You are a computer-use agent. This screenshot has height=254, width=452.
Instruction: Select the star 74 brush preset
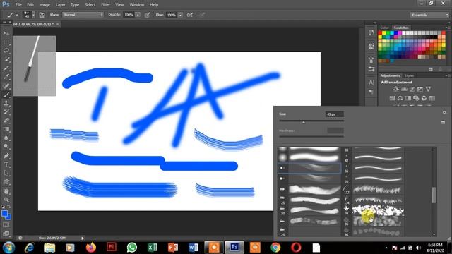click(374, 210)
